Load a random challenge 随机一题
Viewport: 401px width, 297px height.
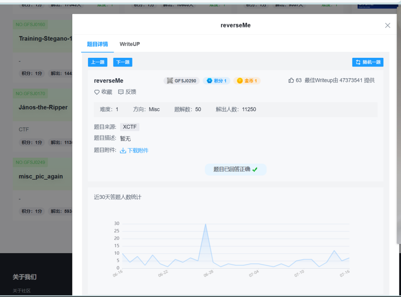368,62
